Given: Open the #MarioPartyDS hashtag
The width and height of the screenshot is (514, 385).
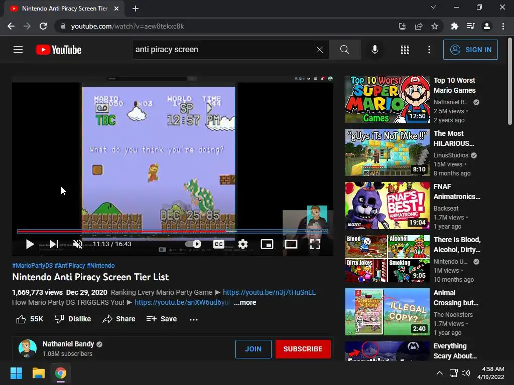Looking at the screenshot, I should click(33, 266).
